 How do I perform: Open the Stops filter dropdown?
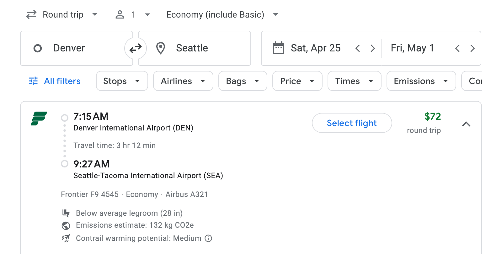tap(121, 81)
